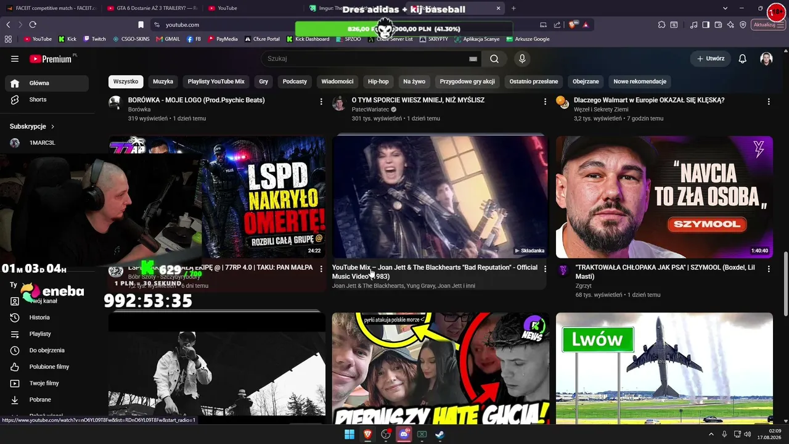Open Do obejrzenia in the sidebar

(x=47, y=350)
